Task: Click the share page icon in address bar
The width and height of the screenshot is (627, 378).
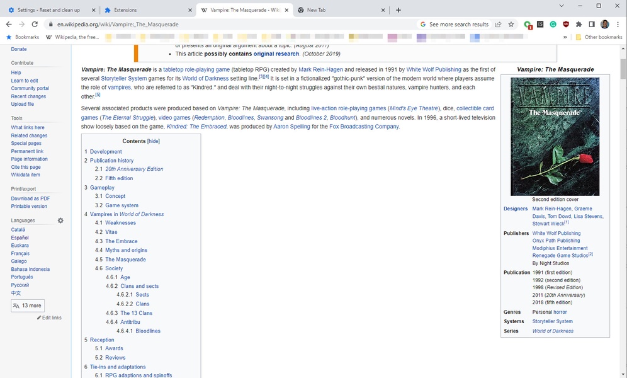Action: [499, 24]
